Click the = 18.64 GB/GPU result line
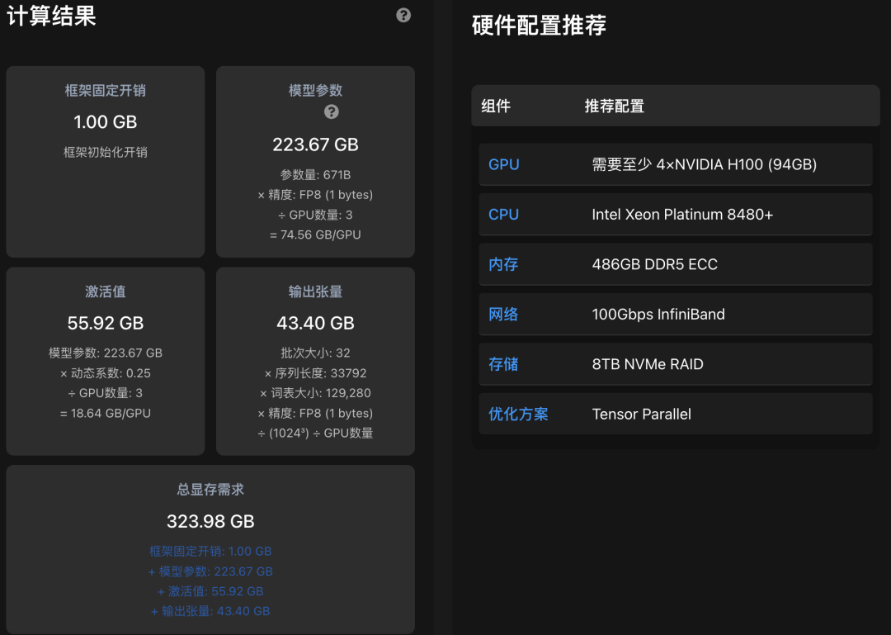Screen dimensions: 891x635 (105, 413)
